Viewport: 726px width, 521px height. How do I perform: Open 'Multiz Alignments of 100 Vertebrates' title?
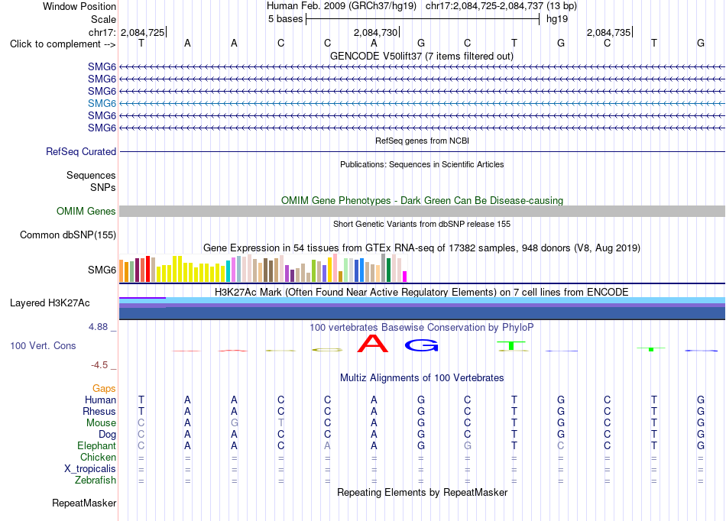point(422,377)
